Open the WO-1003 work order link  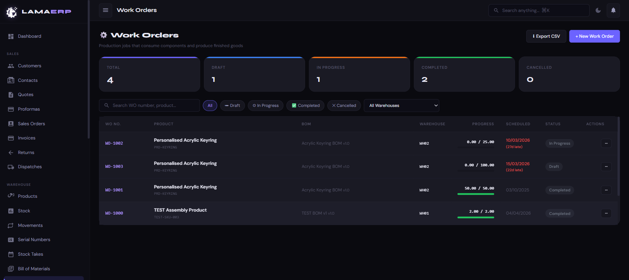114,166
